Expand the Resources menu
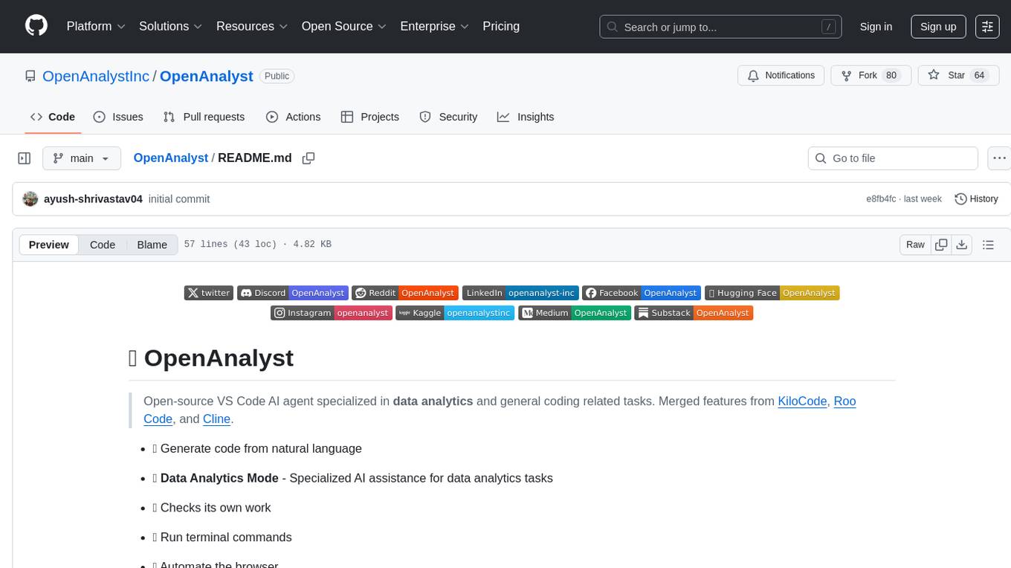The image size is (1011, 568). [252, 26]
